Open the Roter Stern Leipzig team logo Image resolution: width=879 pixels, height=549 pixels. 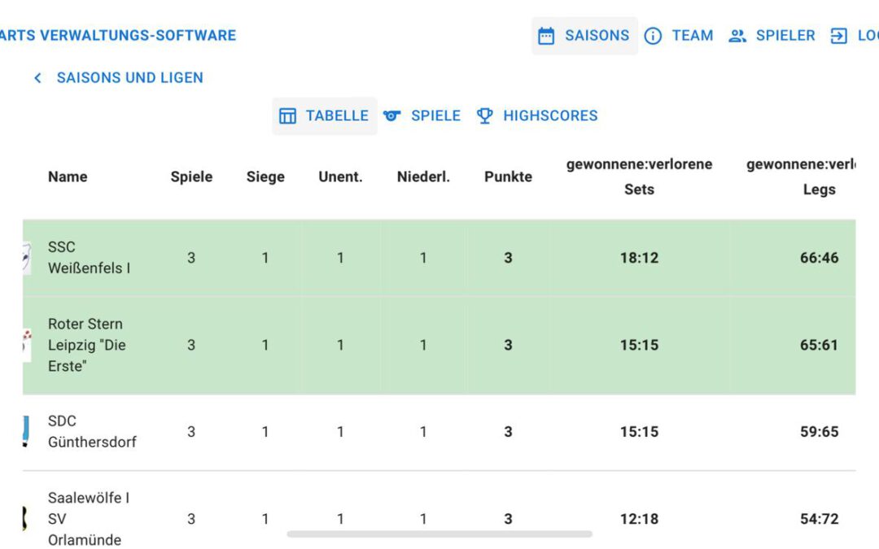(x=26, y=345)
